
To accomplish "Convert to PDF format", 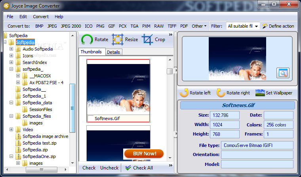I will coord(184,26).
